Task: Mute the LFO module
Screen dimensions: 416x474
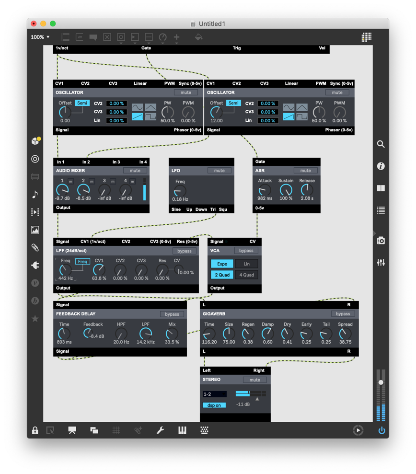Action: pos(220,171)
